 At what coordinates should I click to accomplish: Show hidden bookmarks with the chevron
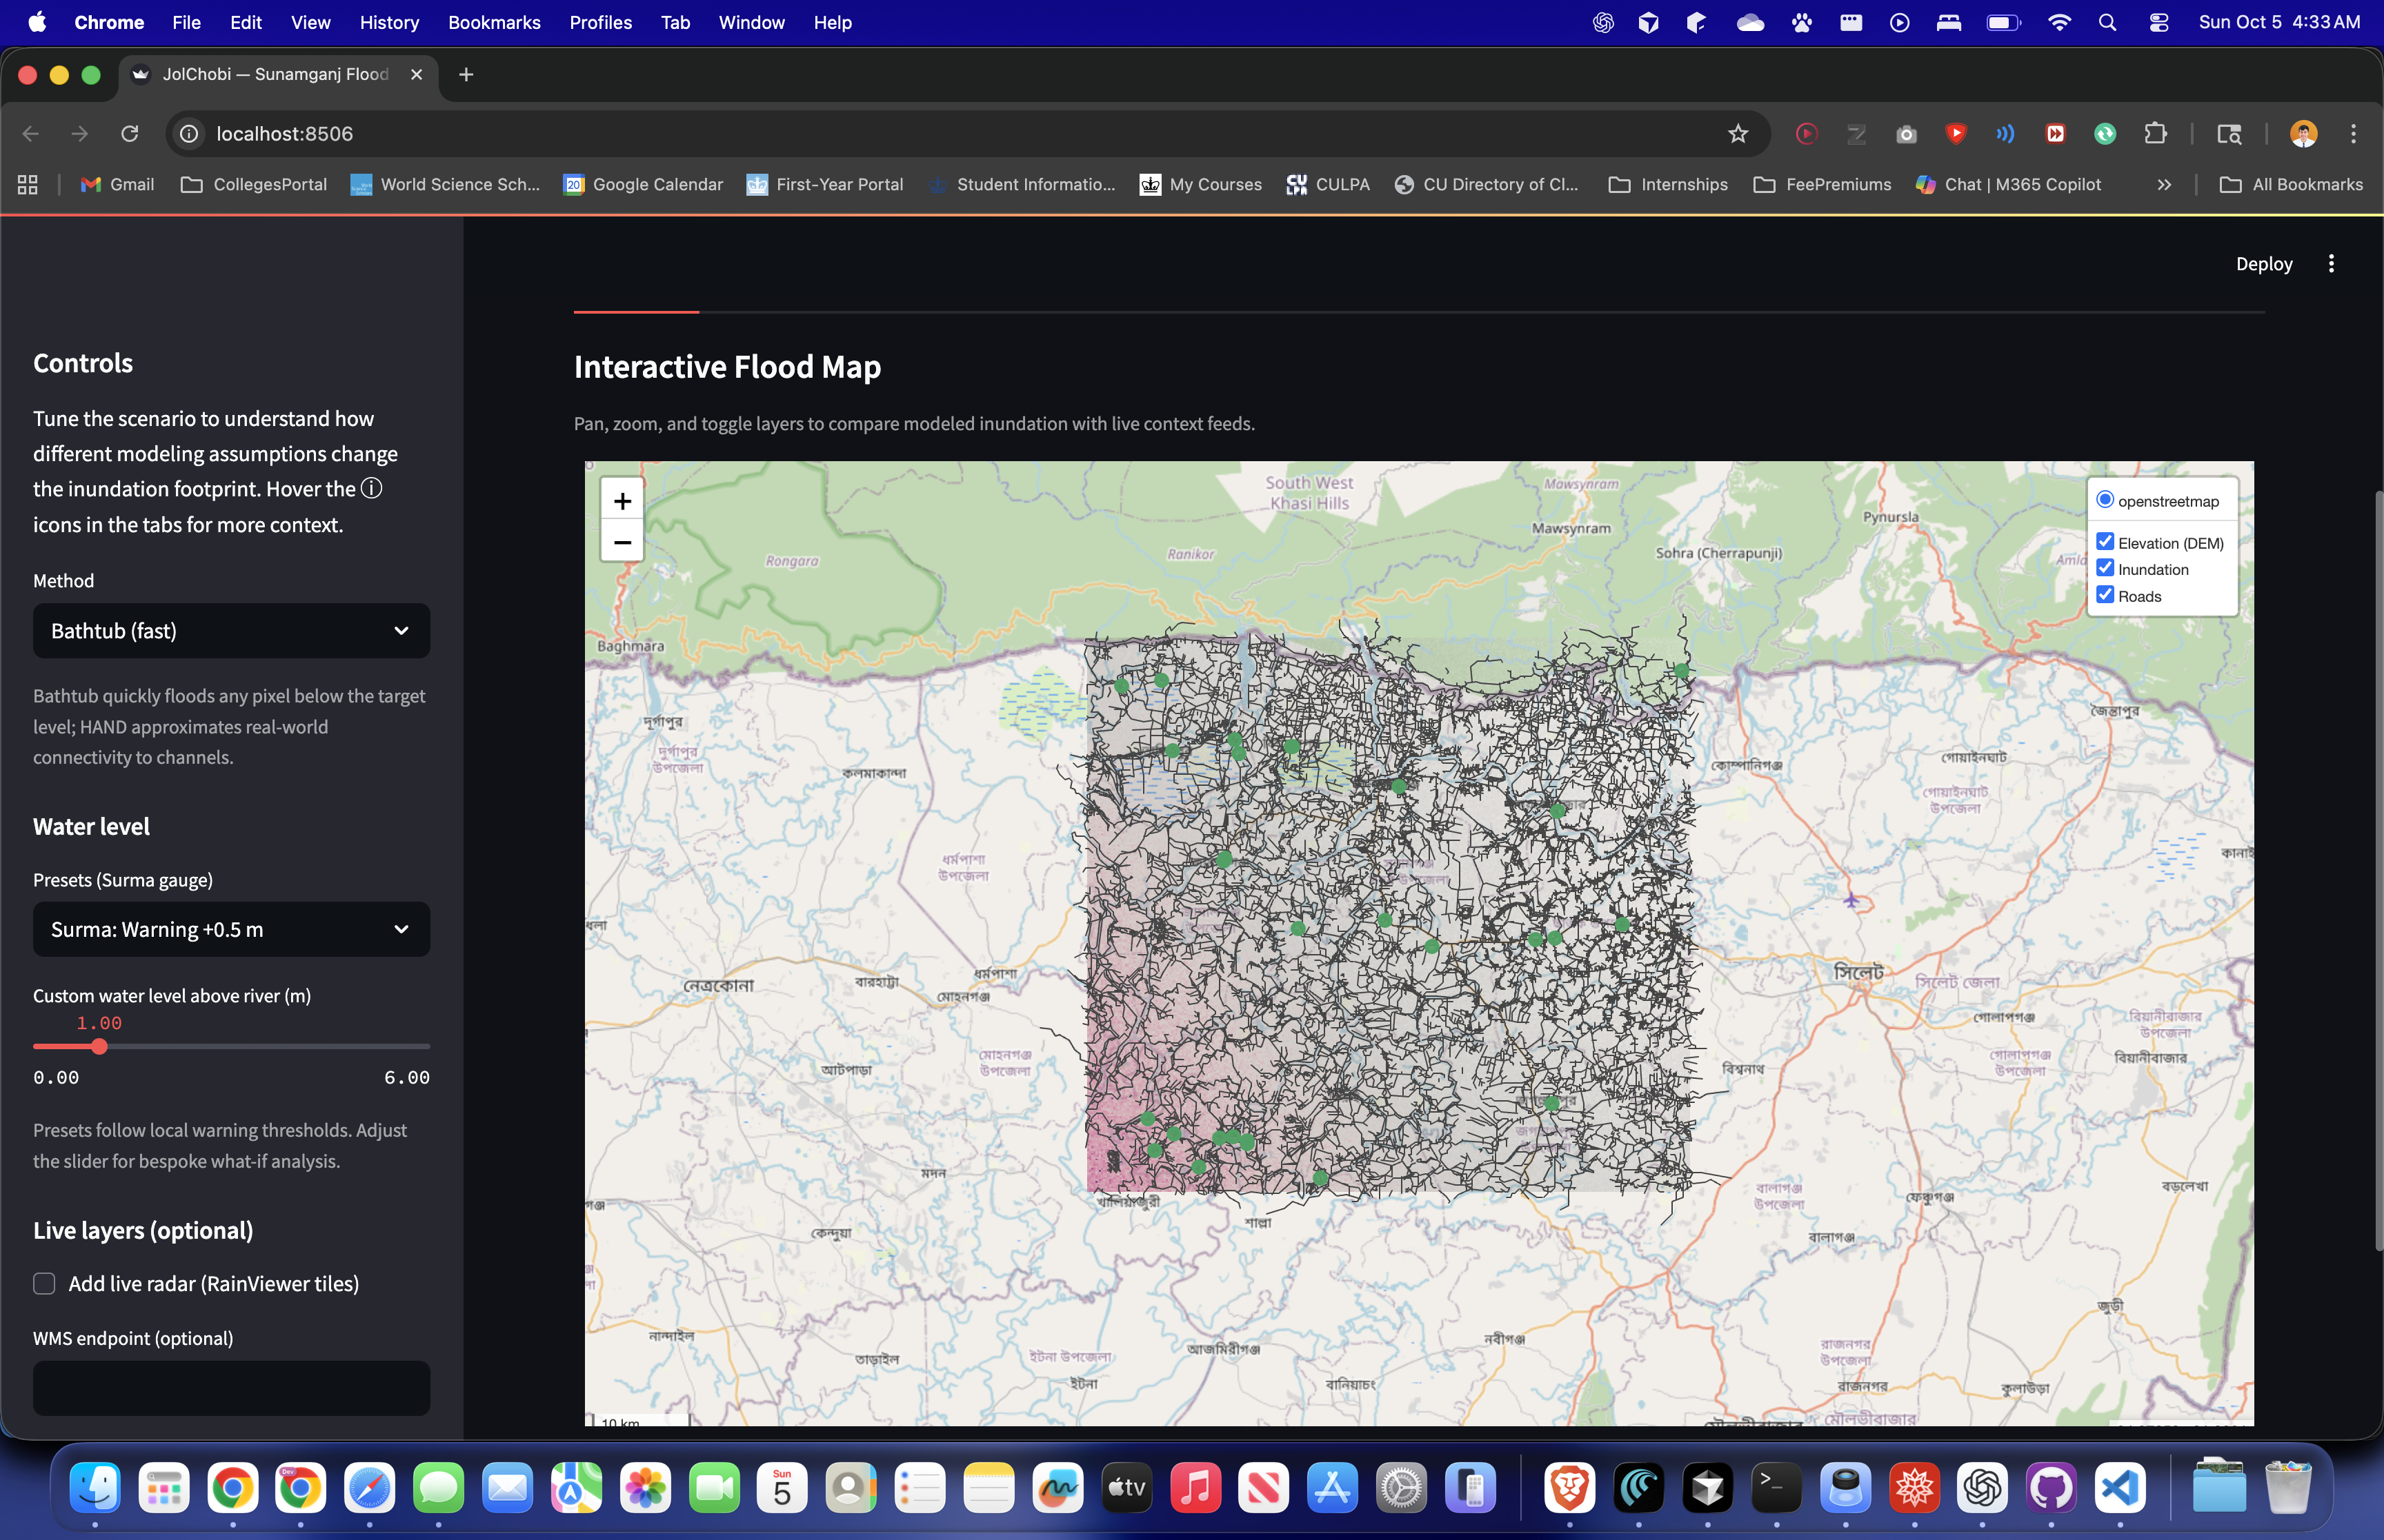(x=2164, y=185)
